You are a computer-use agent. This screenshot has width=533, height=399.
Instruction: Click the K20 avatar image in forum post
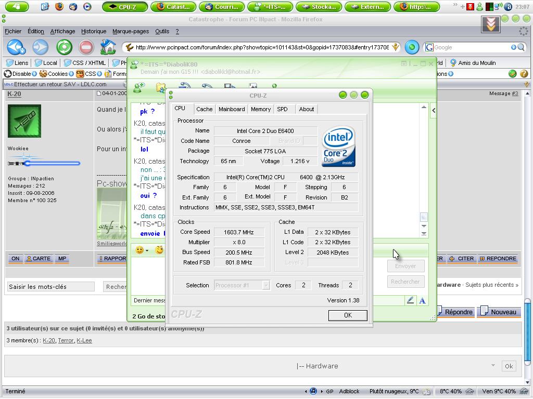tap(24, 121)
